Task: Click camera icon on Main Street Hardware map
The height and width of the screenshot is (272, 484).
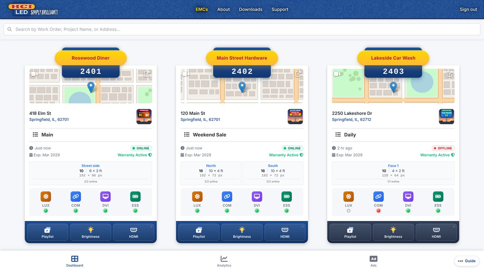Action: coord(186,74)
